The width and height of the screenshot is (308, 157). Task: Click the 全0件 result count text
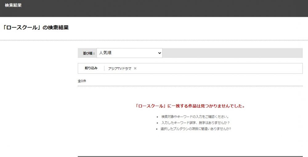pyautogui.click(x=82, y=81)
